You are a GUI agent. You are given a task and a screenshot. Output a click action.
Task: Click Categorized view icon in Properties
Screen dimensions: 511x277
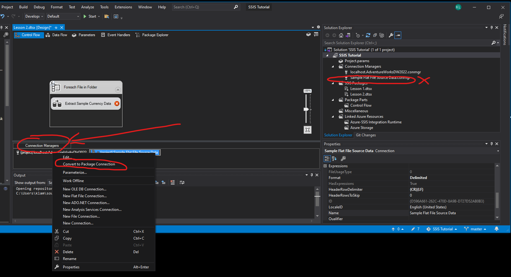pos(327,159)
